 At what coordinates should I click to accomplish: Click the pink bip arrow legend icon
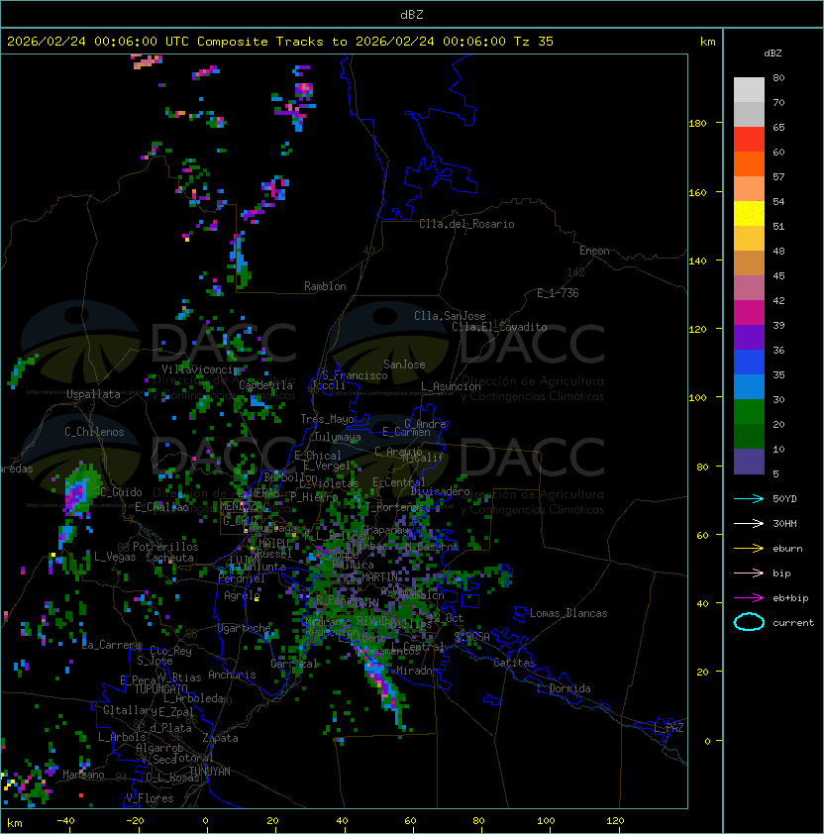749,573
